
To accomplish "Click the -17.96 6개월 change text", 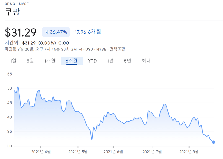I will click(x=87, y=32).
